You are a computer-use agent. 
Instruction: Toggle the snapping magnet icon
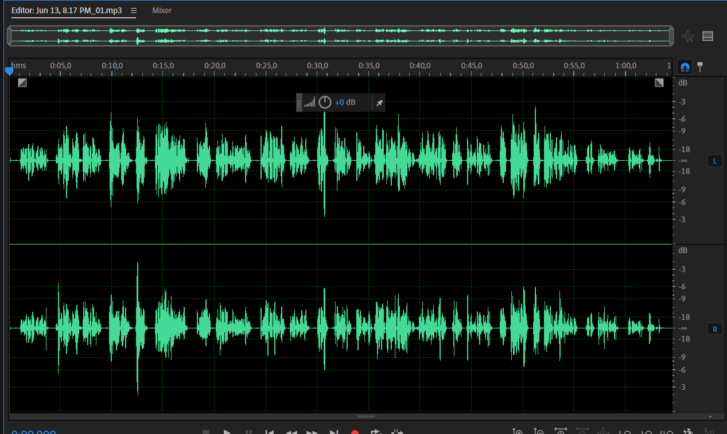click(684, 67)
